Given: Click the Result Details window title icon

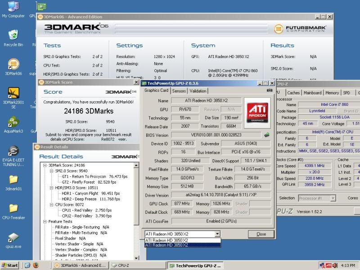Looking at the screenshot, I should coord(37,147).
